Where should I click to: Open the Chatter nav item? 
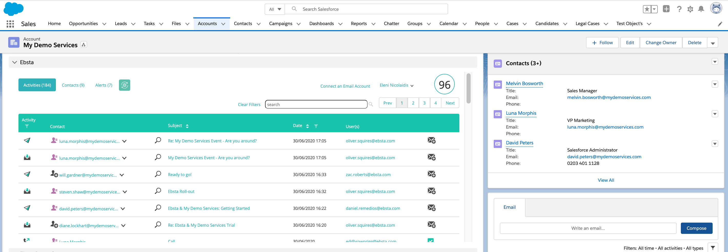[391, 24]
